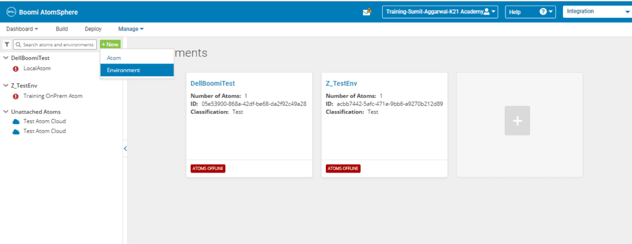632x244 pixels.
Task: Collapse the Z_TestEnv tree group
Action: pyautogui.click(x=6, y=86)
